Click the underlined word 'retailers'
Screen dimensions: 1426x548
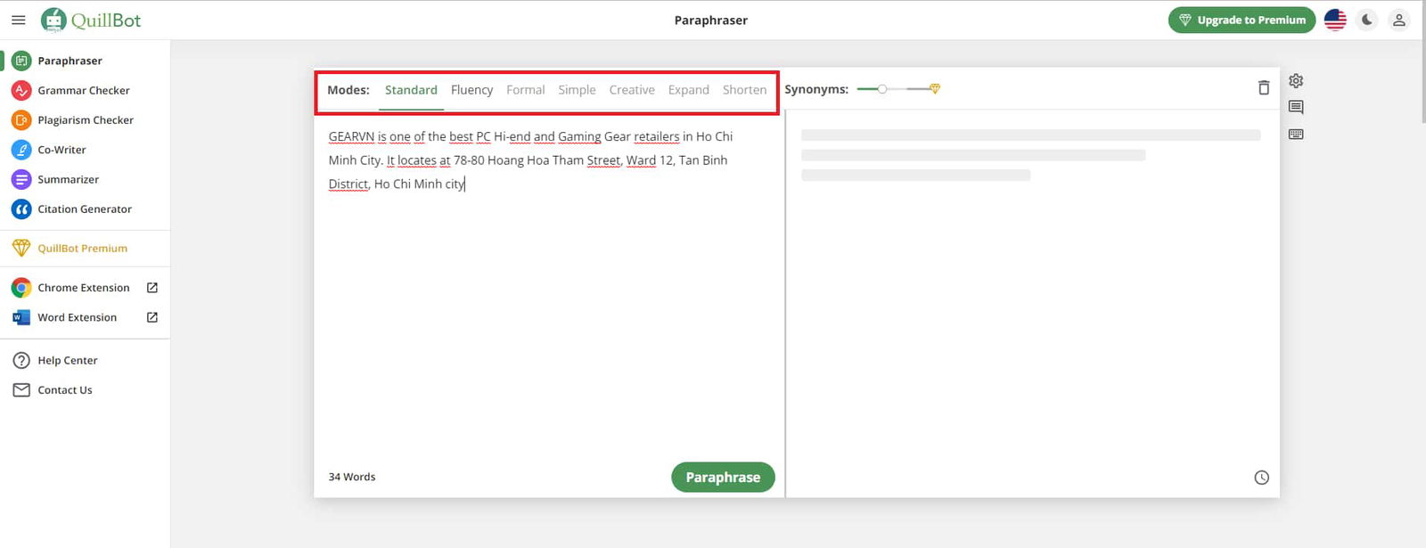tap(657, 136)
